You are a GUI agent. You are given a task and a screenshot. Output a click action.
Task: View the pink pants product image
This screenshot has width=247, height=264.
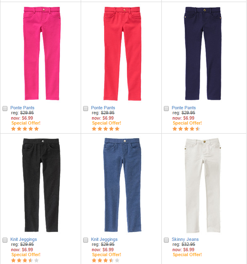(42, 53)
